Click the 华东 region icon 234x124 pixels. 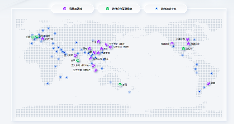(x=101, y=49)
